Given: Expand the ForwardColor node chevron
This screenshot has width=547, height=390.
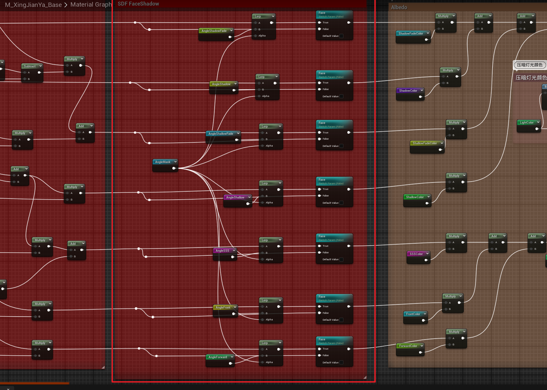Looking at the screenshot, I should (x=422, y=346).
